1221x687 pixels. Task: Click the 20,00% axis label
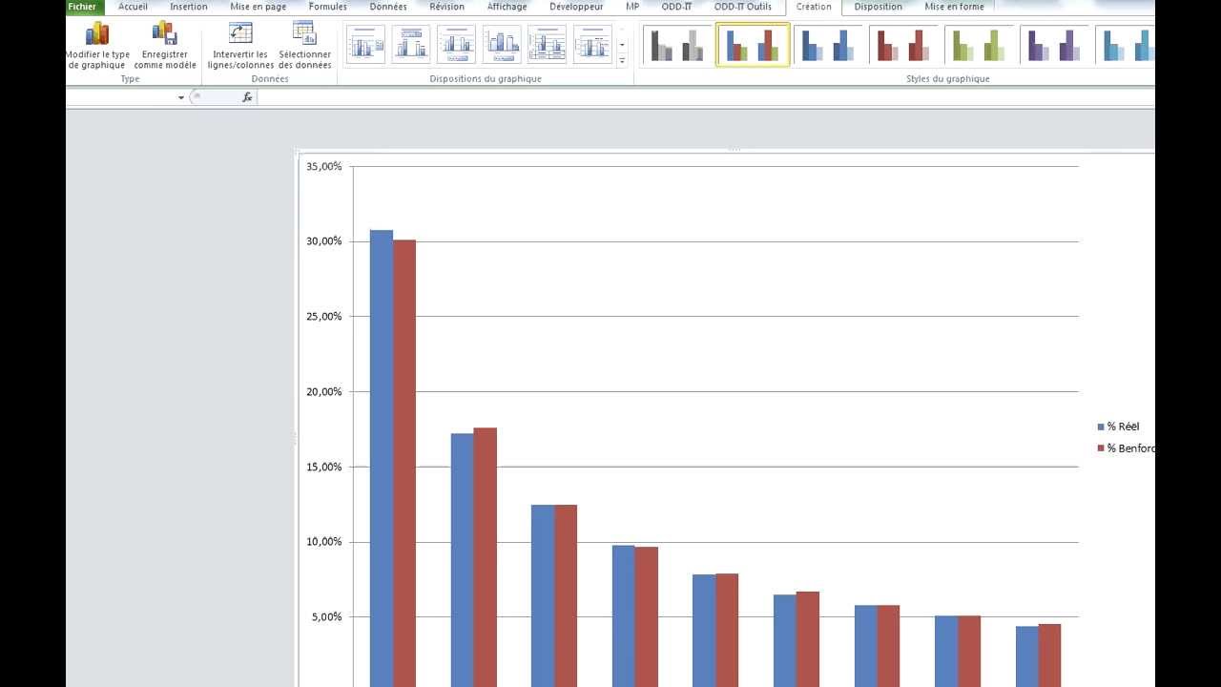[323, 392]
